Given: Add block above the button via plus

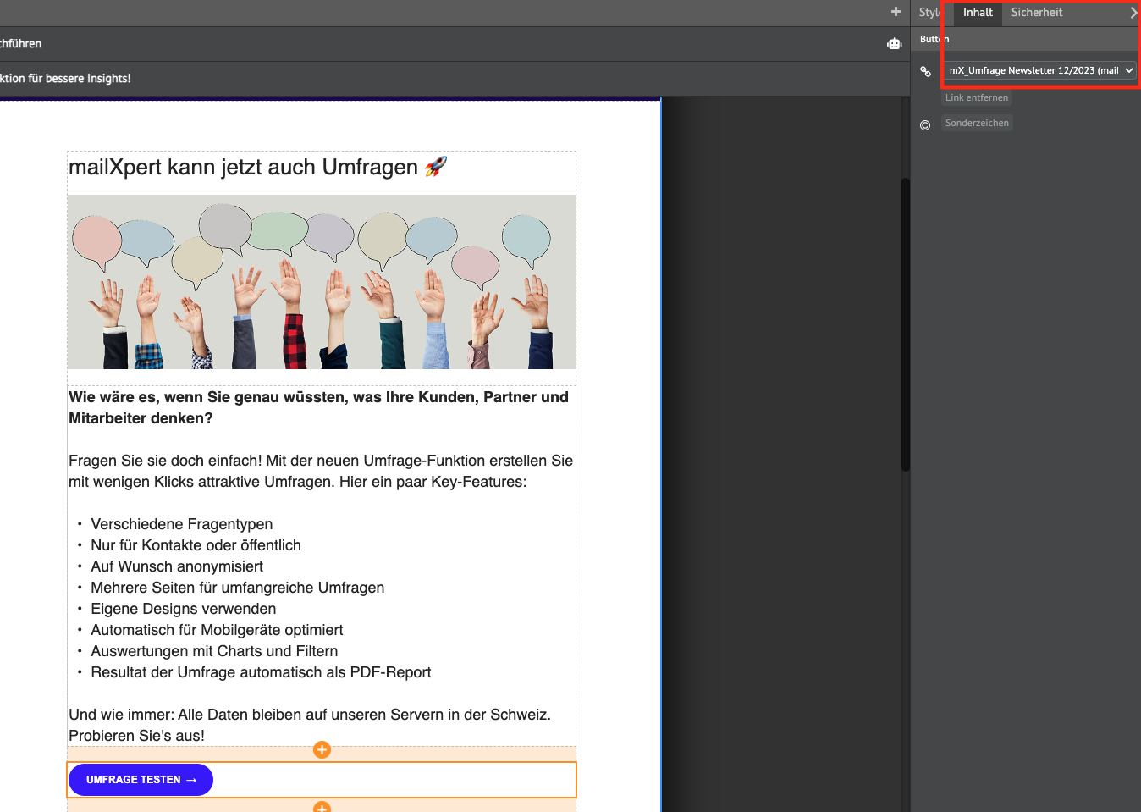Looking at the screenshot, I should (x=322, y=749).
